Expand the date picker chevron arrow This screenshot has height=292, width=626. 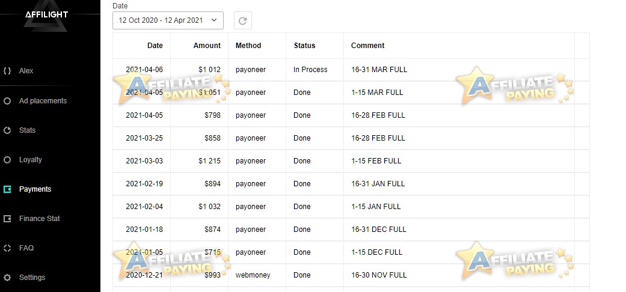(x=214, y=20)
